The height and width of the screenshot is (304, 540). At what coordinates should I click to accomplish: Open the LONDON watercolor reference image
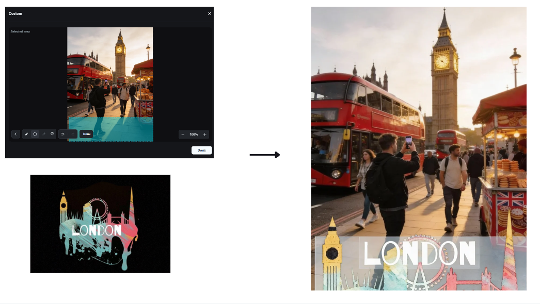point(100,224)
